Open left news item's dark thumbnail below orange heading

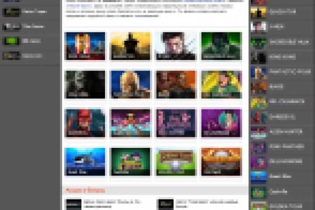(x=74, y=204)
